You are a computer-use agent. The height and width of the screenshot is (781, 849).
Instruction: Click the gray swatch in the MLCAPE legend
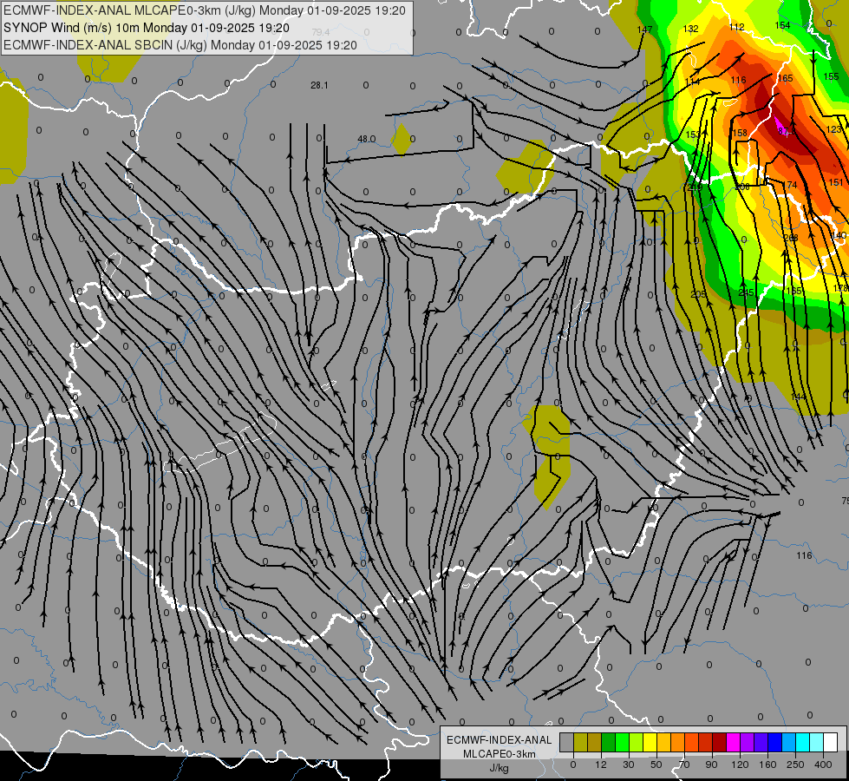pos(567,742)
